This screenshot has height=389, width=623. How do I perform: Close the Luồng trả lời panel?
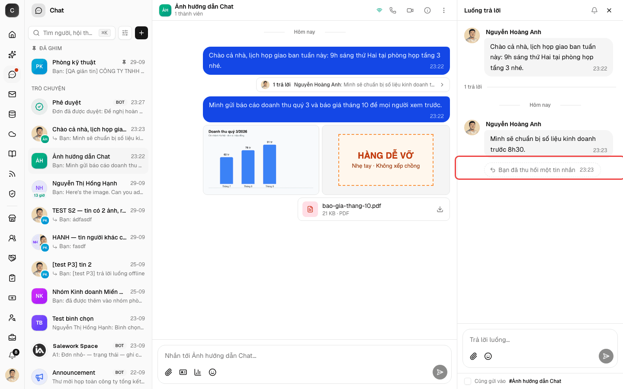[609, 10]
